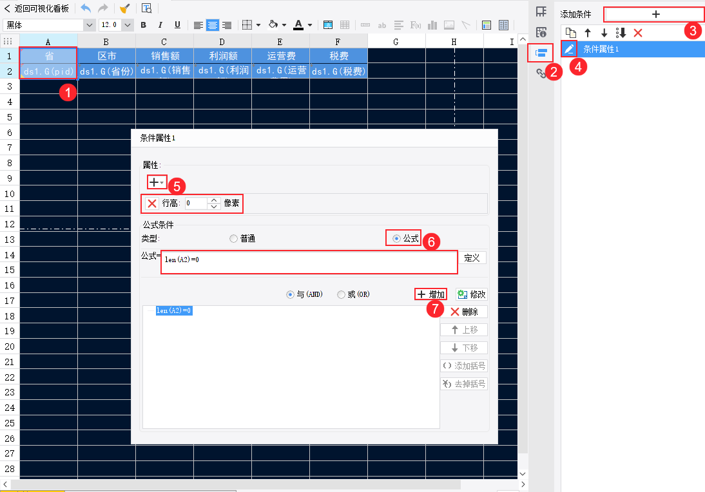Align text center
Image resolution: width=705 pixels, height=492 pixels.
(212, 25)
